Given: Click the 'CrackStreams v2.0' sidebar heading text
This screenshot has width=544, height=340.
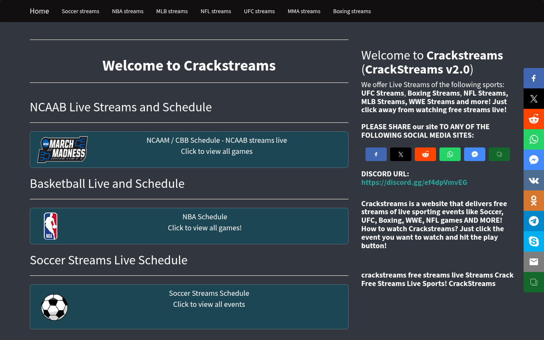Looking at the screenshot, I should pyautogui.click(x=417, y=69).
